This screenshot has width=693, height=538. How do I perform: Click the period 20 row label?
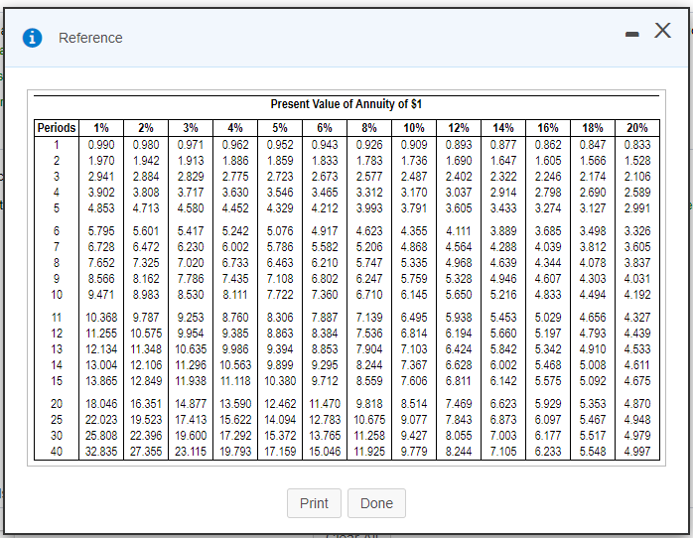pyautogui.click(x=57, y=404)
